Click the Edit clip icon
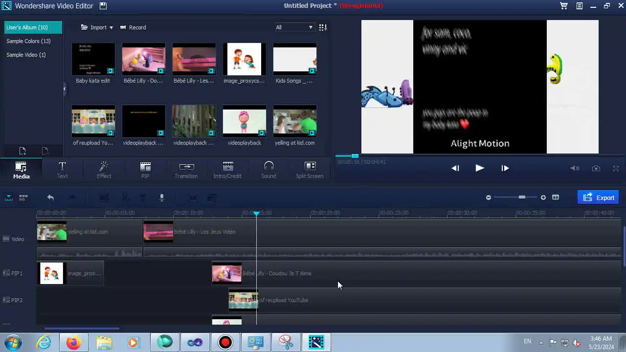Viewport: 626px width, 352px height. point(104,198)
